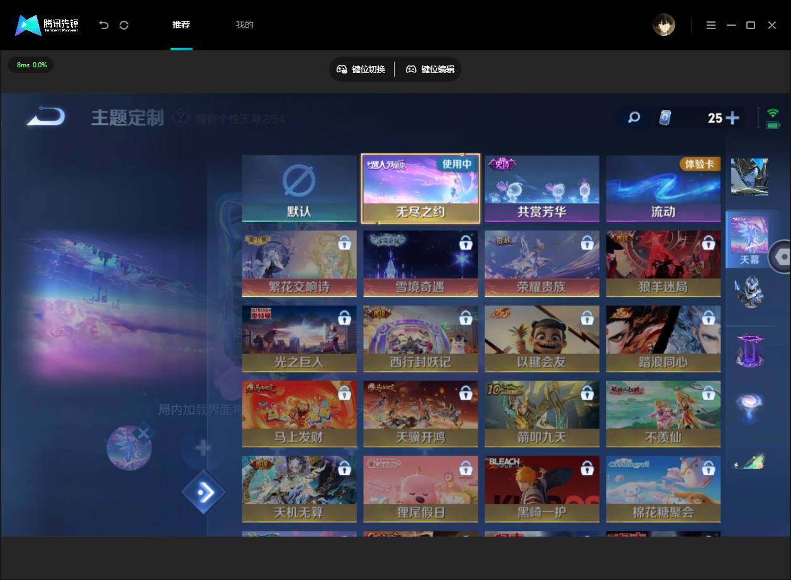Select the 黑崎一护 theme card

point(542,489)
